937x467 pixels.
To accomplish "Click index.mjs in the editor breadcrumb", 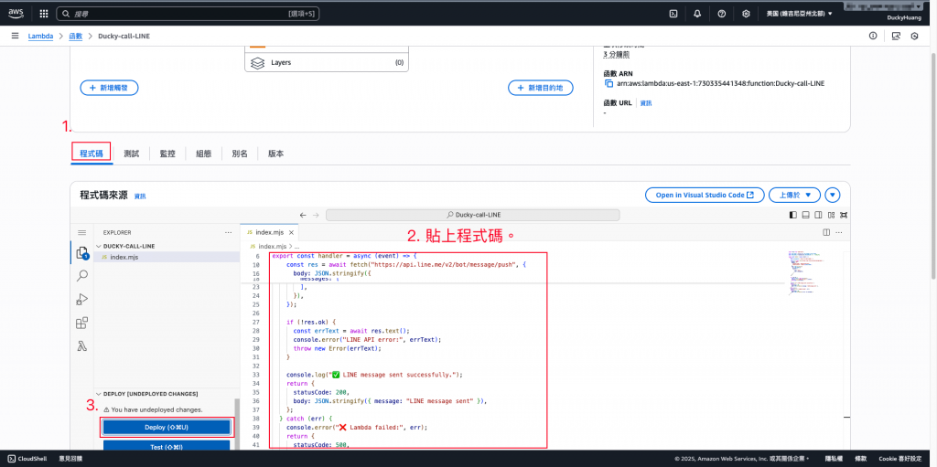I will click(x=272, y=246).
